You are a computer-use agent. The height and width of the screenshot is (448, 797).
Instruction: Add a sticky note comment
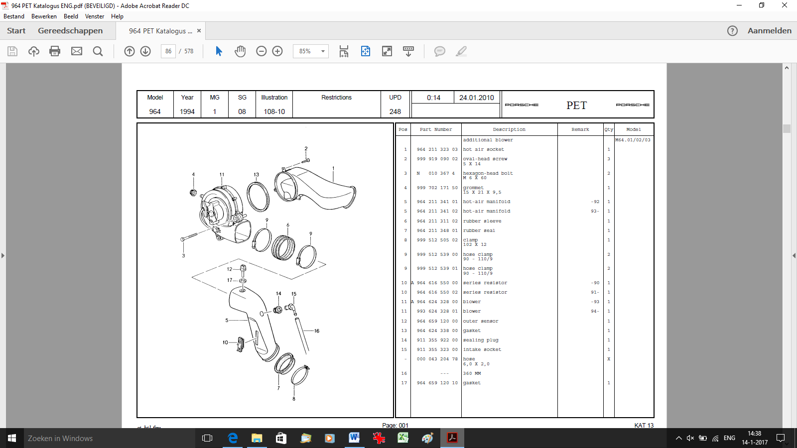[439, 51]
